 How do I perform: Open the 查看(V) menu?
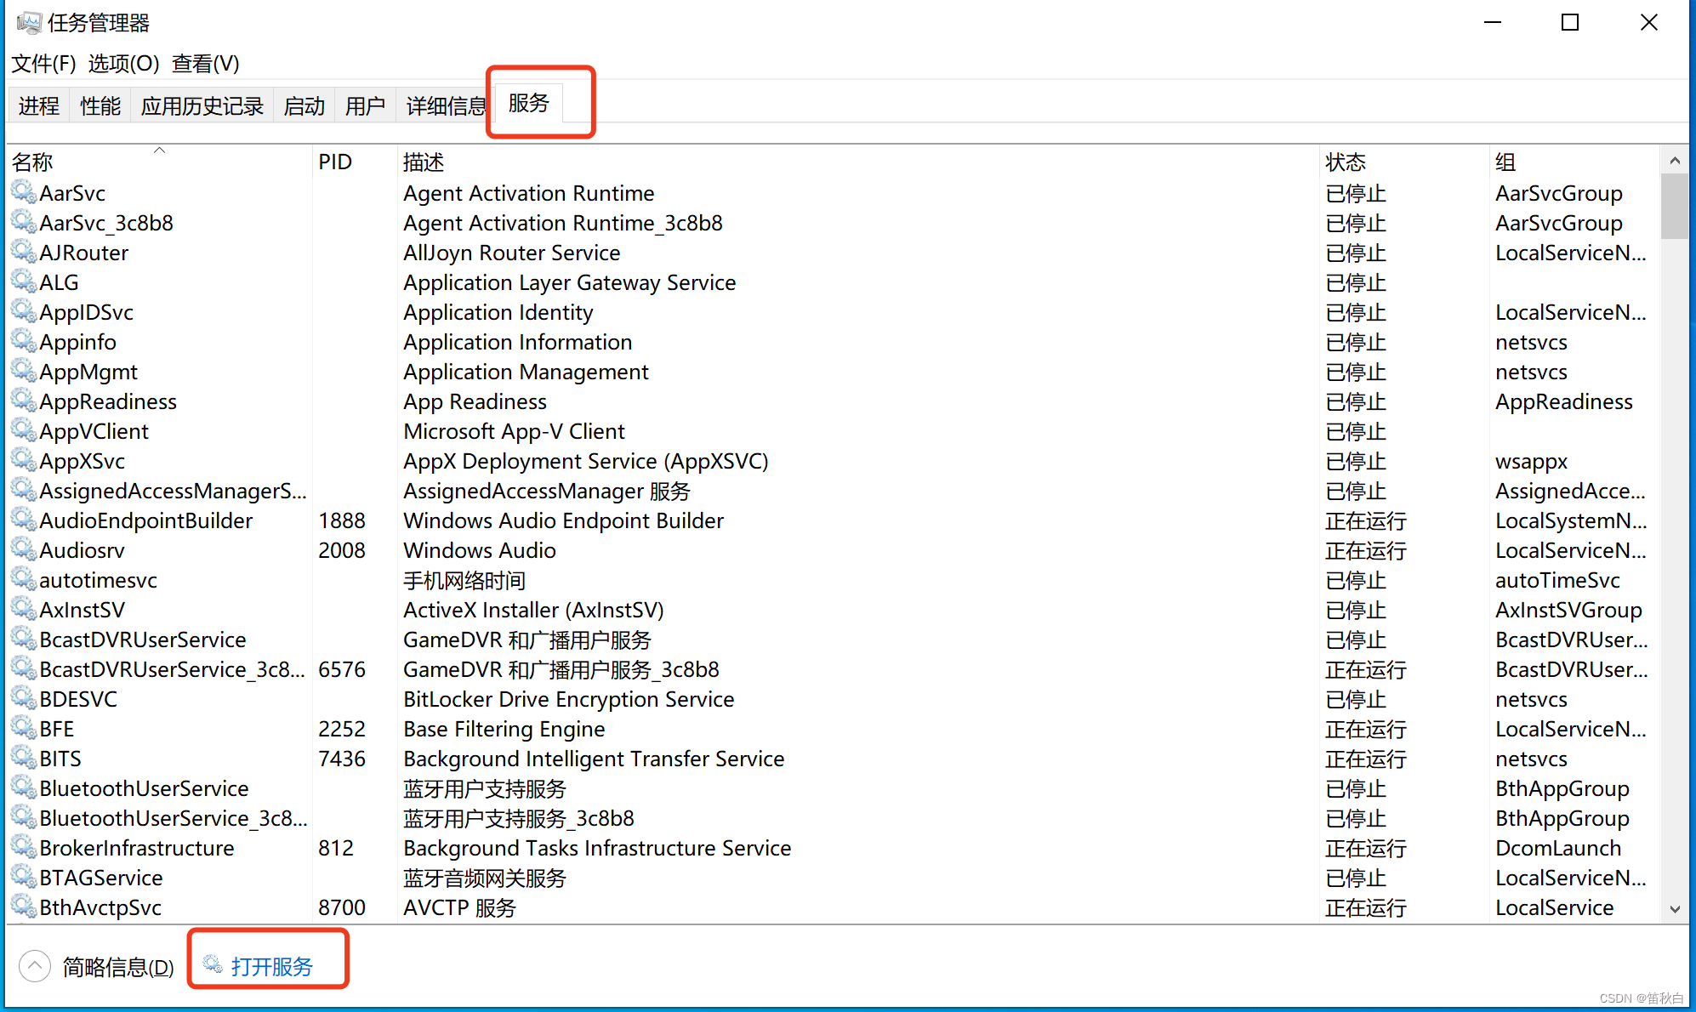206,63
